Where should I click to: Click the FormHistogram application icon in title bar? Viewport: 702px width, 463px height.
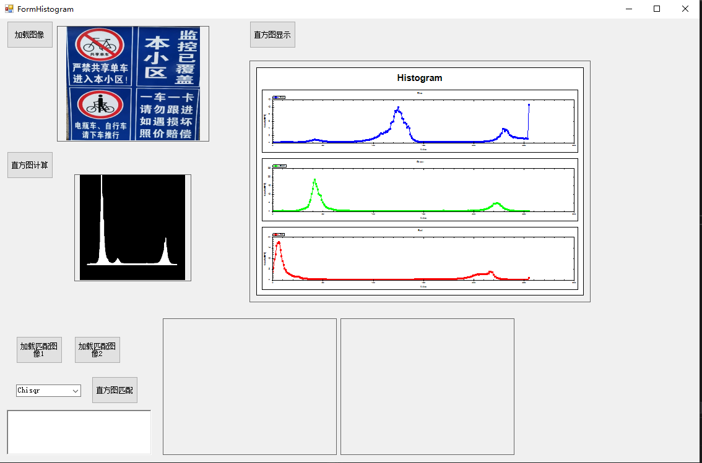9,9
